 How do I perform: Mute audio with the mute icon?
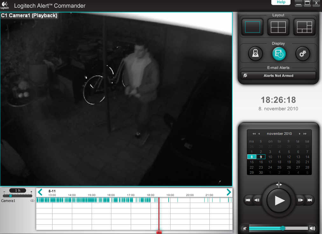[x=245, y=228]
